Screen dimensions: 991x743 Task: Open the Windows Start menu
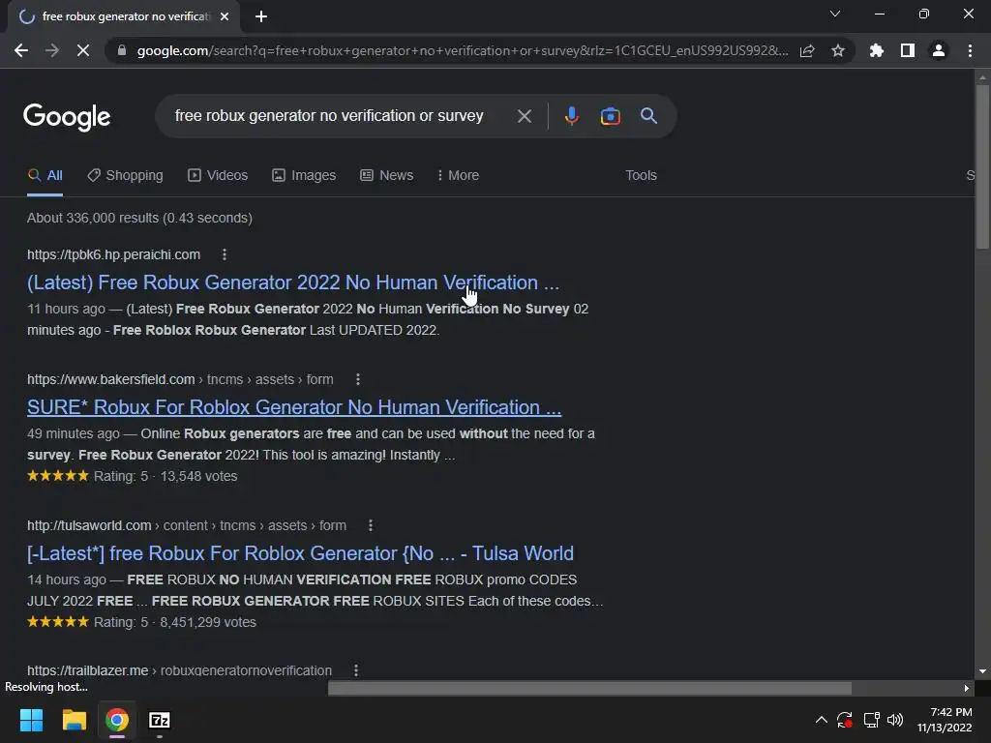click(x=31, y=720)
